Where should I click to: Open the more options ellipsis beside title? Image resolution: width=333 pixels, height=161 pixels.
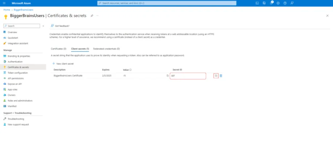pyautogui.click(x=97, y=16)
